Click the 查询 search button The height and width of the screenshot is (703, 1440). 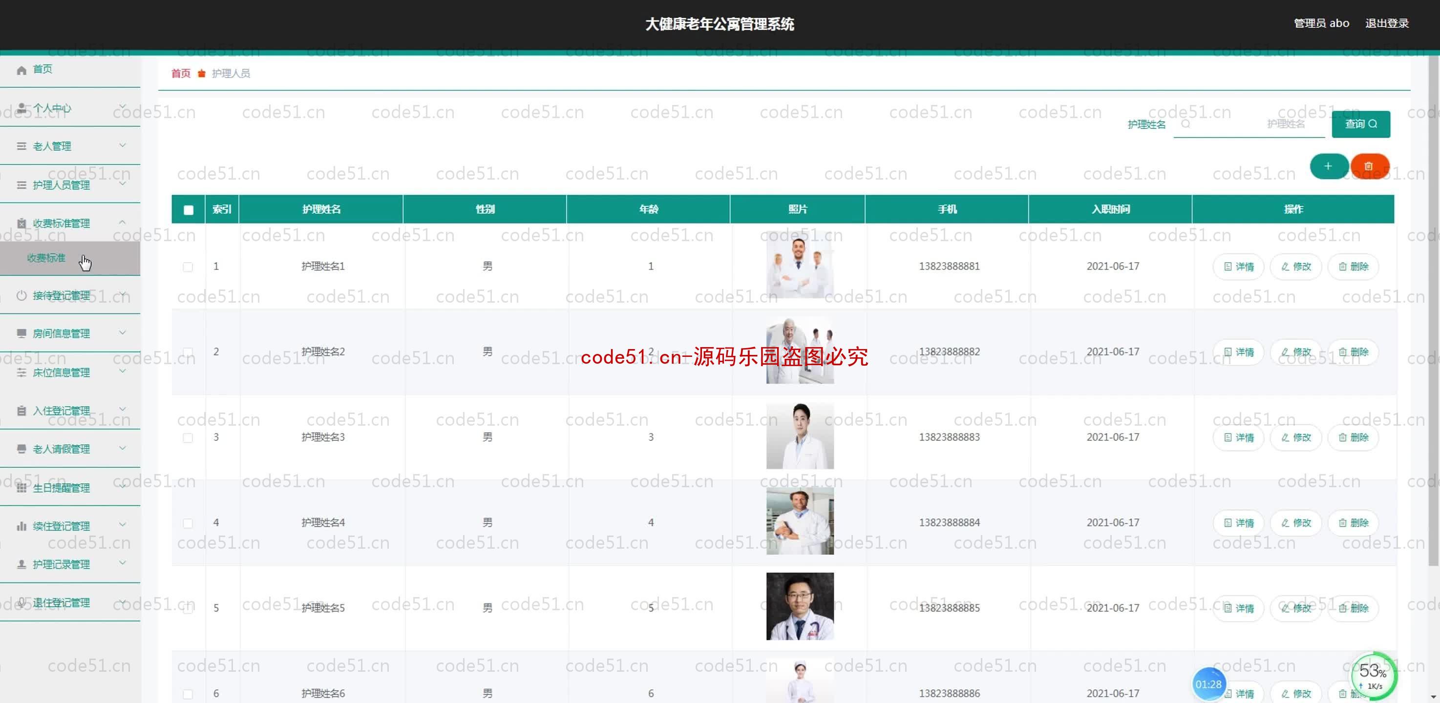point(1360,124)
